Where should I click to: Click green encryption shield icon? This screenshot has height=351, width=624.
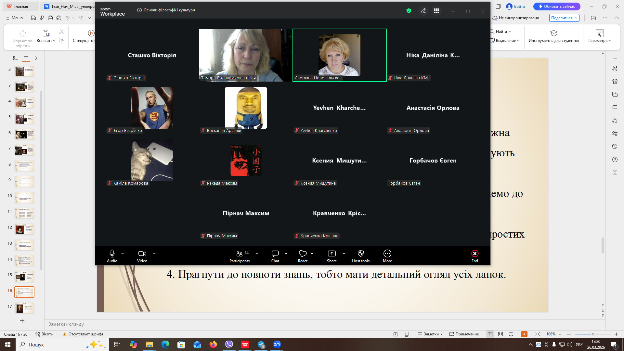click(x=409, y=11)
